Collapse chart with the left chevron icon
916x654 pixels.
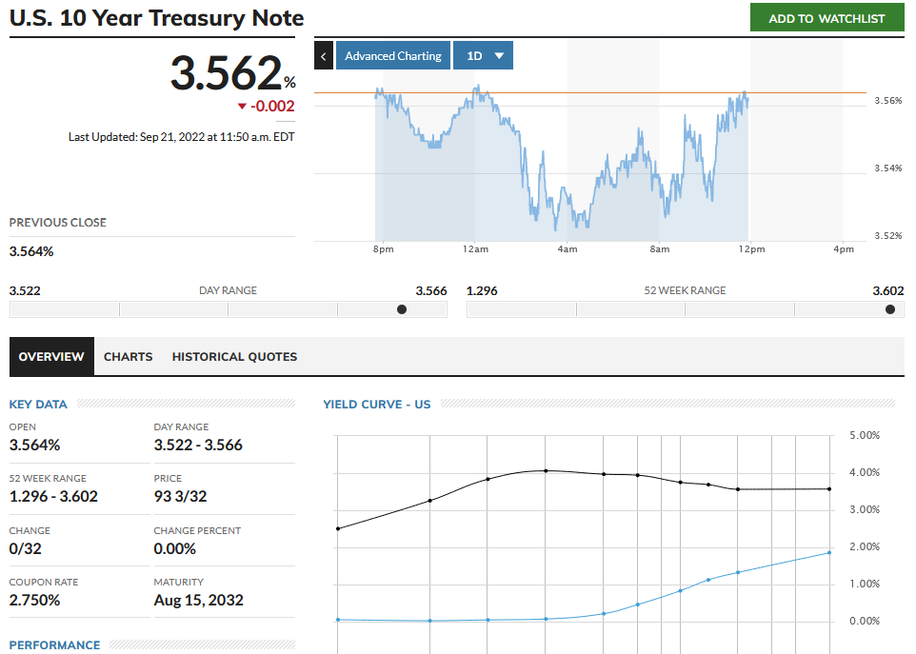click(x=324, y=55)
